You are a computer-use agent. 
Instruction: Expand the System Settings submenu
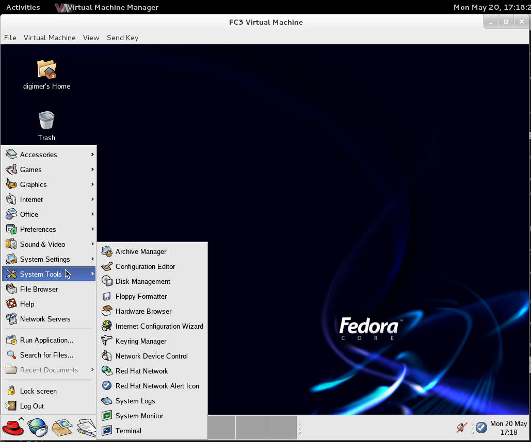click(49, 260)
